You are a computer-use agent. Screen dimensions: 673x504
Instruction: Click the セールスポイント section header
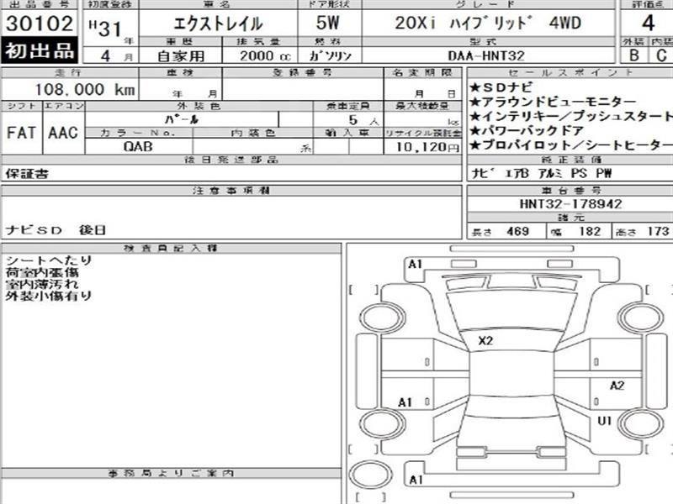(570, 72)
